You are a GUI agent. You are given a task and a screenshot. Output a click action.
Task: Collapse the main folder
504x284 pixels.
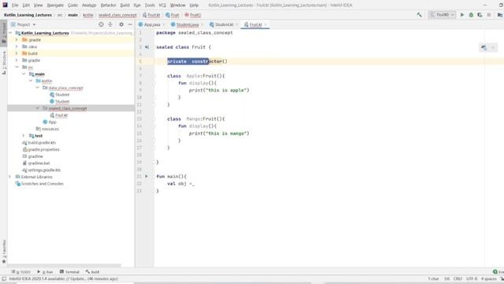(x=24, y=74)
